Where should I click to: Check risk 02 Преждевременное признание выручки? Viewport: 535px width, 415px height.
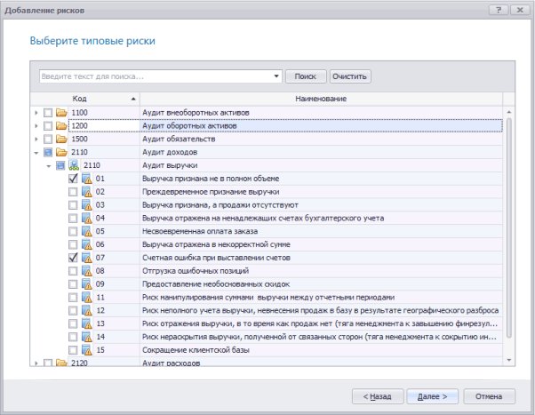coord(73,192)
